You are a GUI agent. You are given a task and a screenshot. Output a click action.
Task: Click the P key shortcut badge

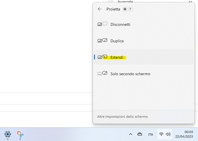[131, 9]
